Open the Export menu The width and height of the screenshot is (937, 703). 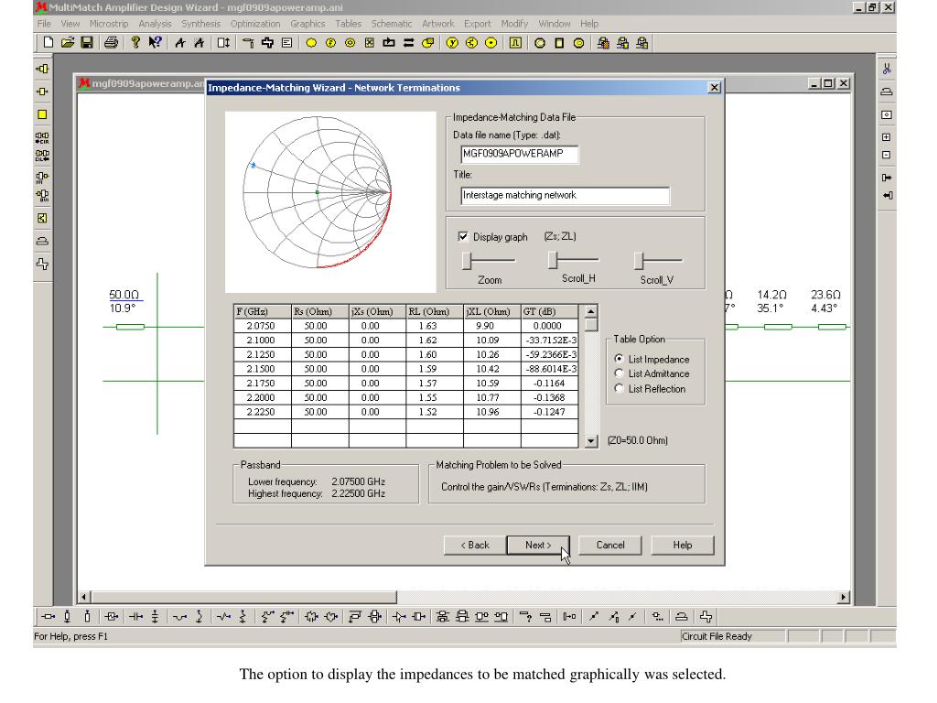(x=477, y=24)
